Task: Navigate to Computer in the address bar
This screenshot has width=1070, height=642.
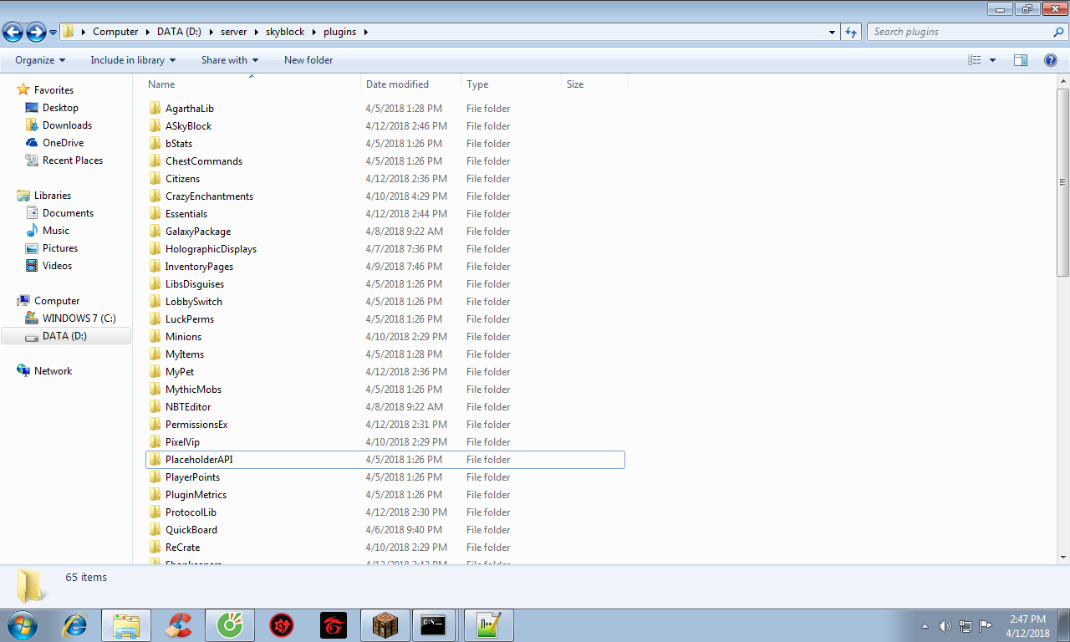Action: pos(115,32)
